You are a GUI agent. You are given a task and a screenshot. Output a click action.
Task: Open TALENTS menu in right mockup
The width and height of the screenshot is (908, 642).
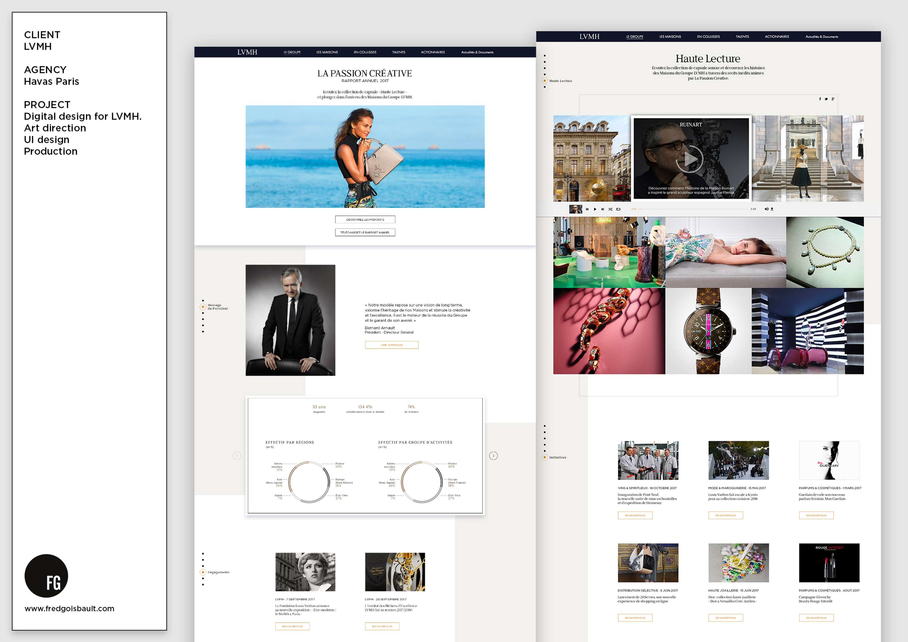[x=742, y=36]
